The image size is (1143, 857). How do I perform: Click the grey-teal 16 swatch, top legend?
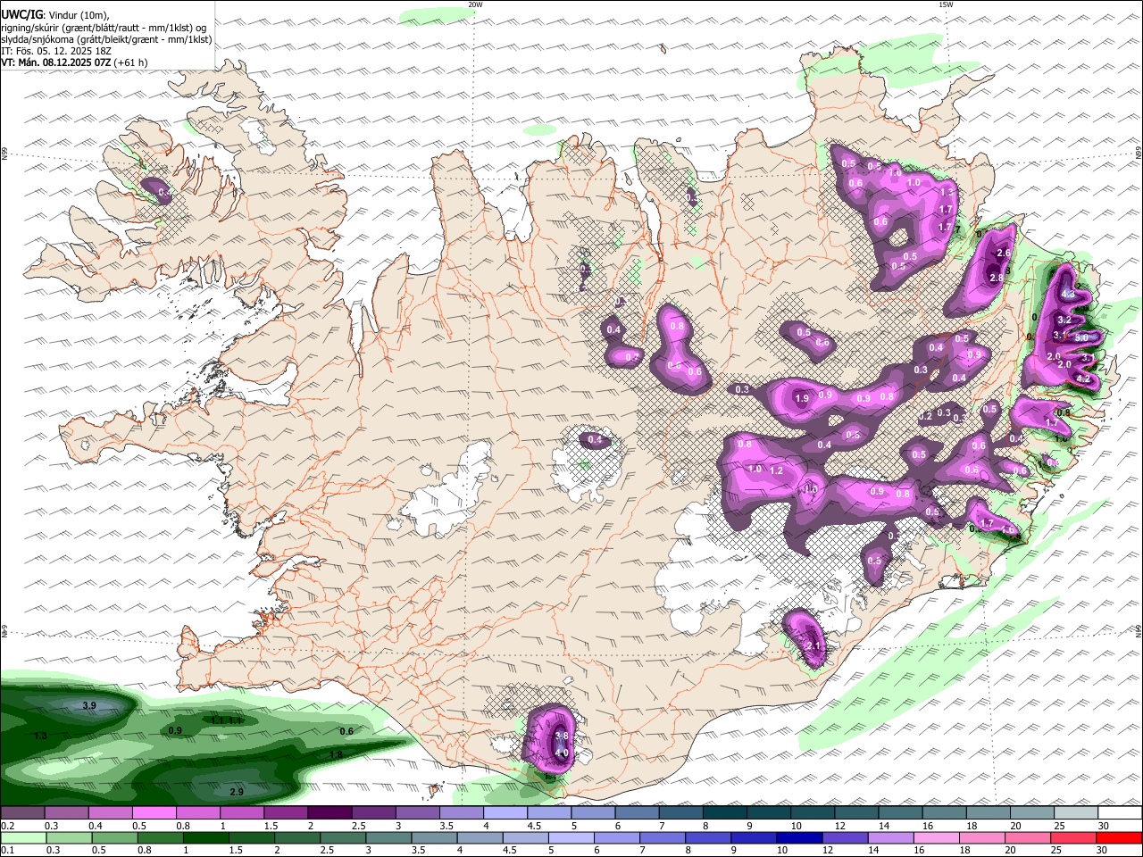click(x=944, y=813)
